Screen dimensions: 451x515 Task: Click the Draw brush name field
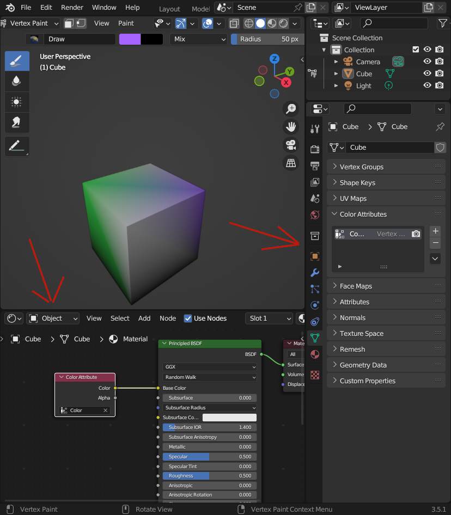coord(79,39)
